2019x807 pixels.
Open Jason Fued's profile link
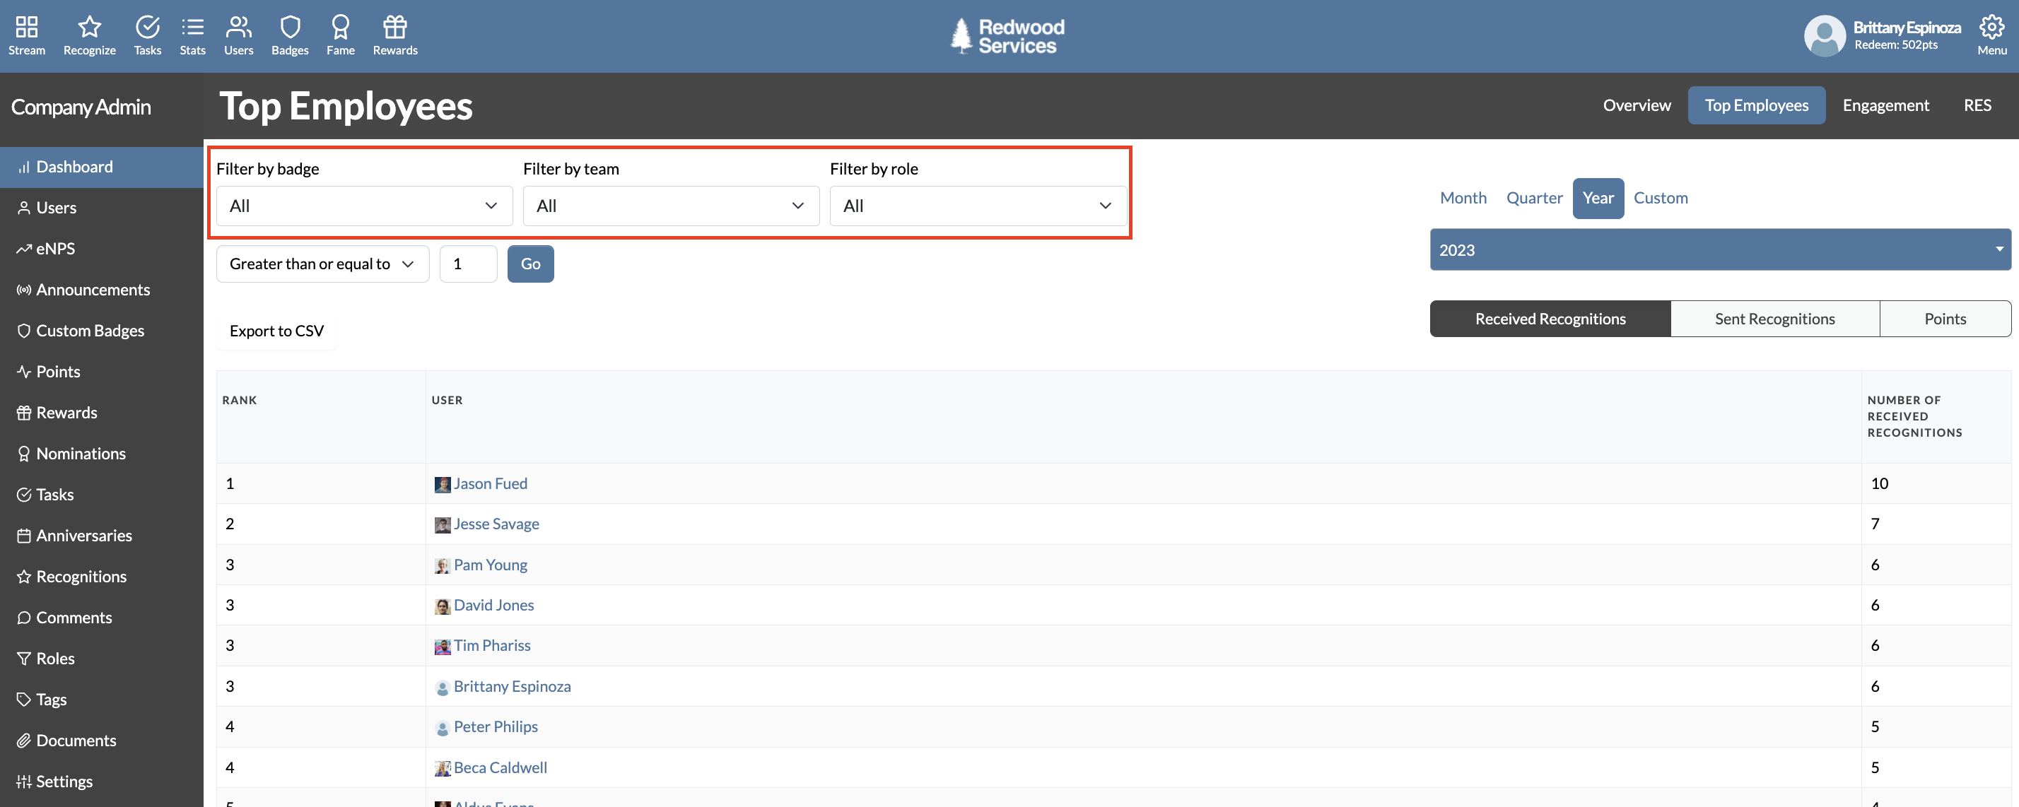pos(490,483)
